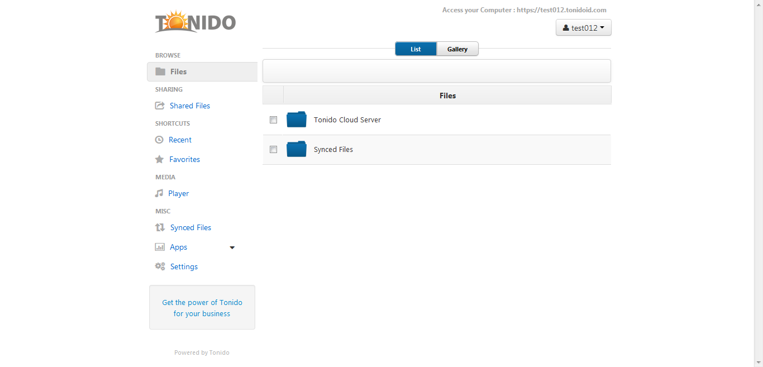Screen dimensions: 763x367
Task: Expand the Apps dropdown arrow
Action: (x=232, y=247)
